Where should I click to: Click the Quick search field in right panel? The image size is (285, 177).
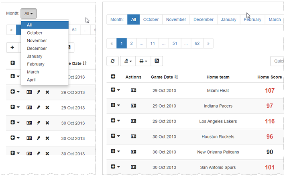(277, 61)
